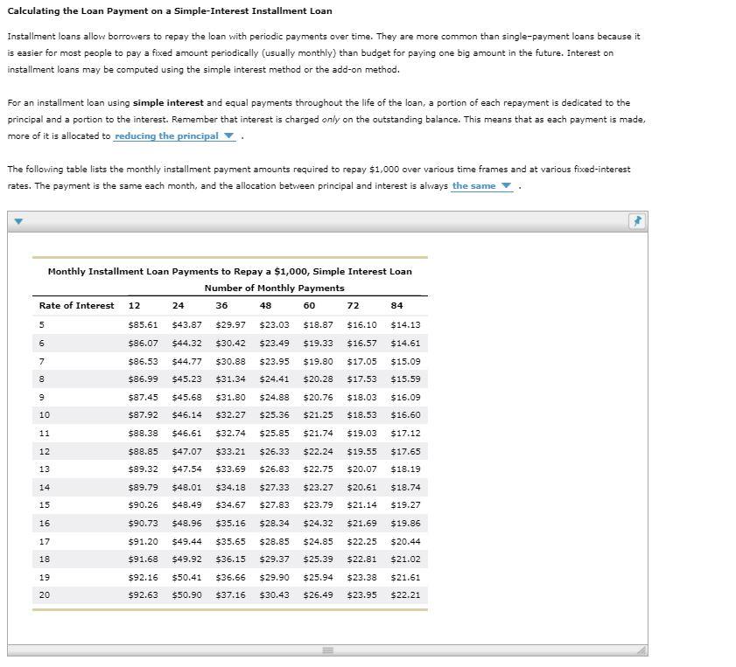Click the blue collapse triangle on the panel header
The height and width of the screenshot is (667, 736).
coord(18,221)
